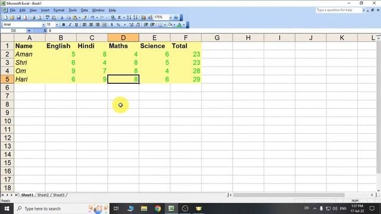Screen dimensions: 381x214
Task: Cut selection with the scissors icon
Action: point(62,17)
